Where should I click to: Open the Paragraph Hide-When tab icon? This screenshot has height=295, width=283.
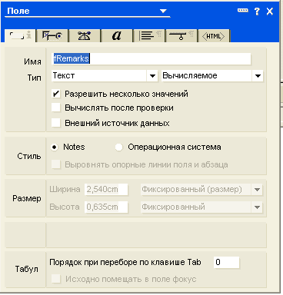click(181, 36)
